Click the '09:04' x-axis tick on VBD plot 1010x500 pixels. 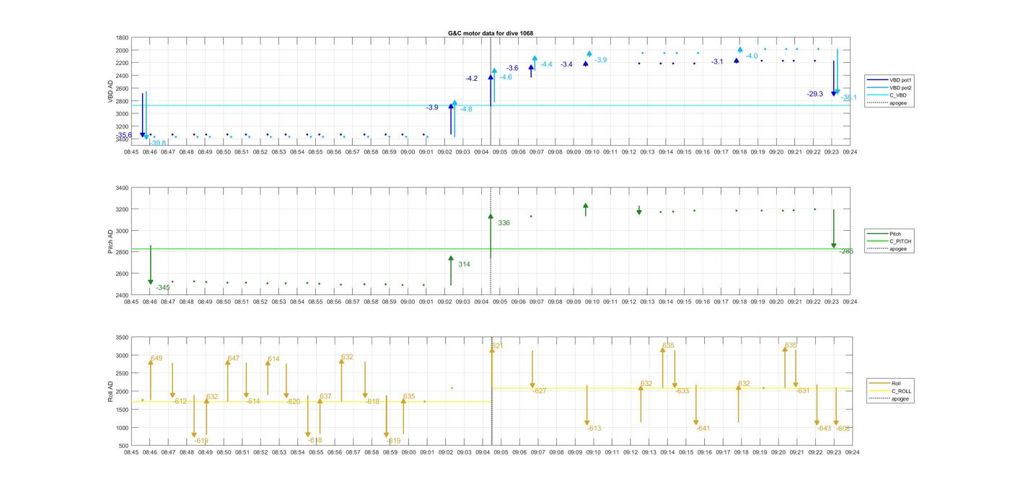coord(482,152)
